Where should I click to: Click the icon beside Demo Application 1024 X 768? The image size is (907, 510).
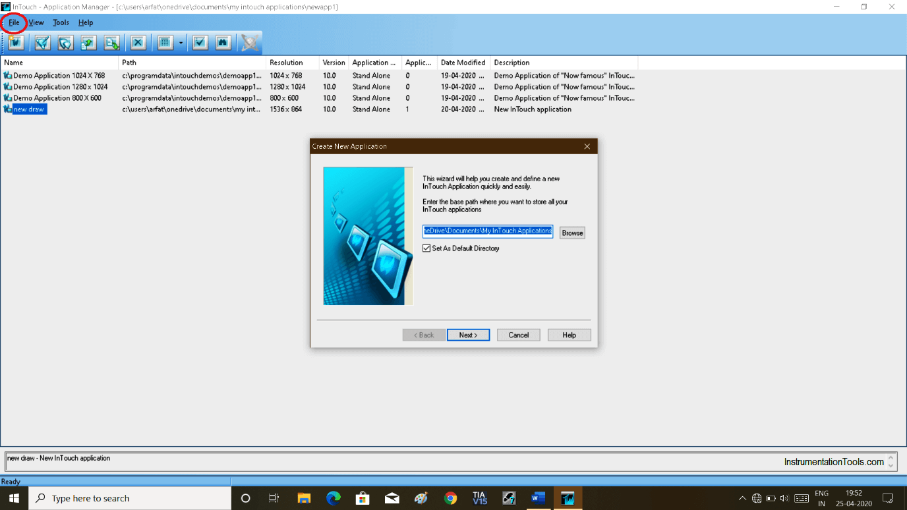point(7,76)
